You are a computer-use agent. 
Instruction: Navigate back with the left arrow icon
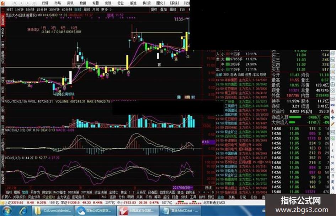click(21, 3)
